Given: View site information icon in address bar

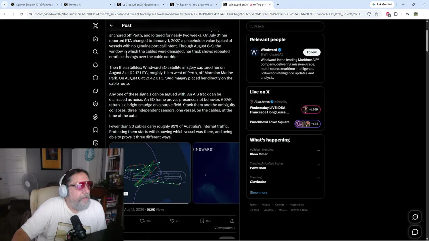Looking at the screenshot, I should (31, 14).
